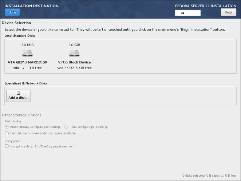Click the 0 disks selected summary link
Screen dimensions: 241x181
tap(209, 176)
